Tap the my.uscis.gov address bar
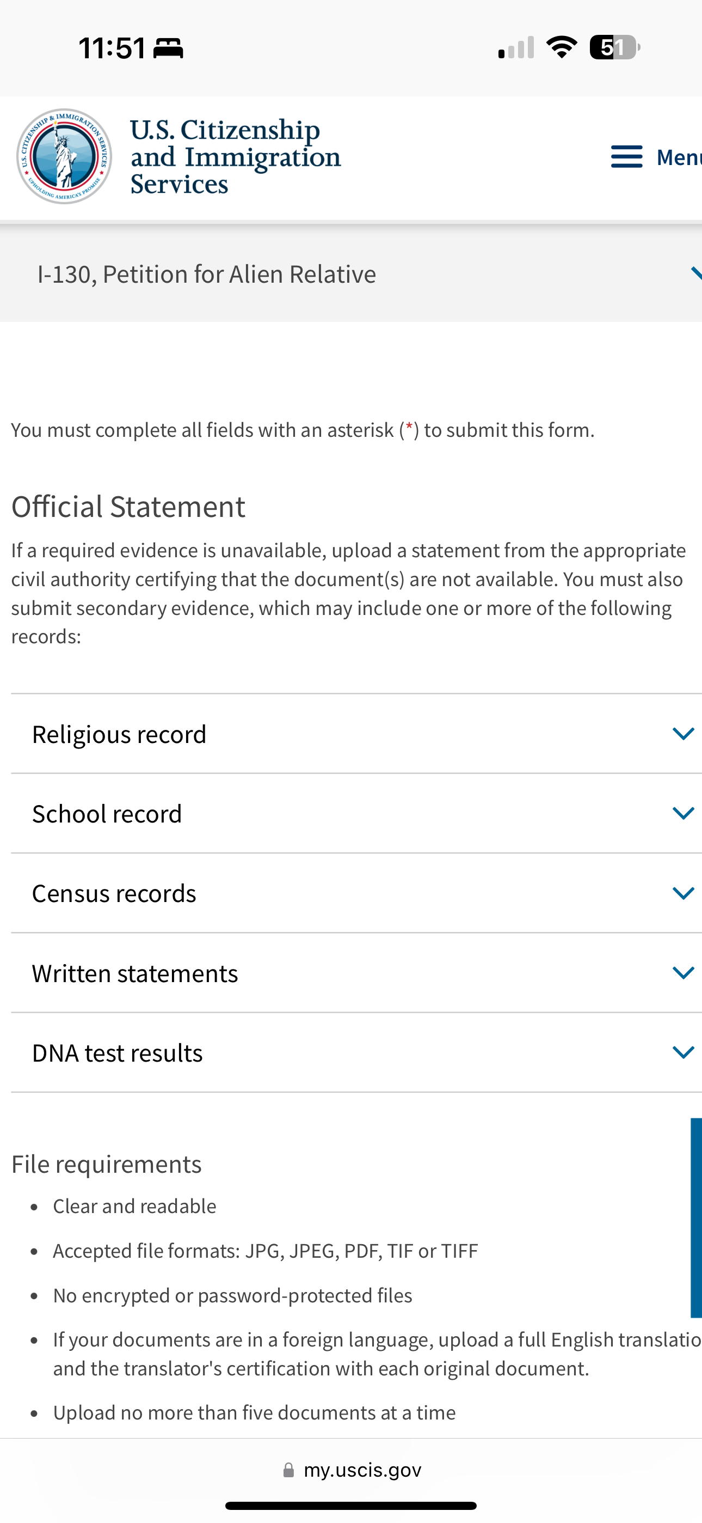The image size is (702, 1523). point(351,1470)
